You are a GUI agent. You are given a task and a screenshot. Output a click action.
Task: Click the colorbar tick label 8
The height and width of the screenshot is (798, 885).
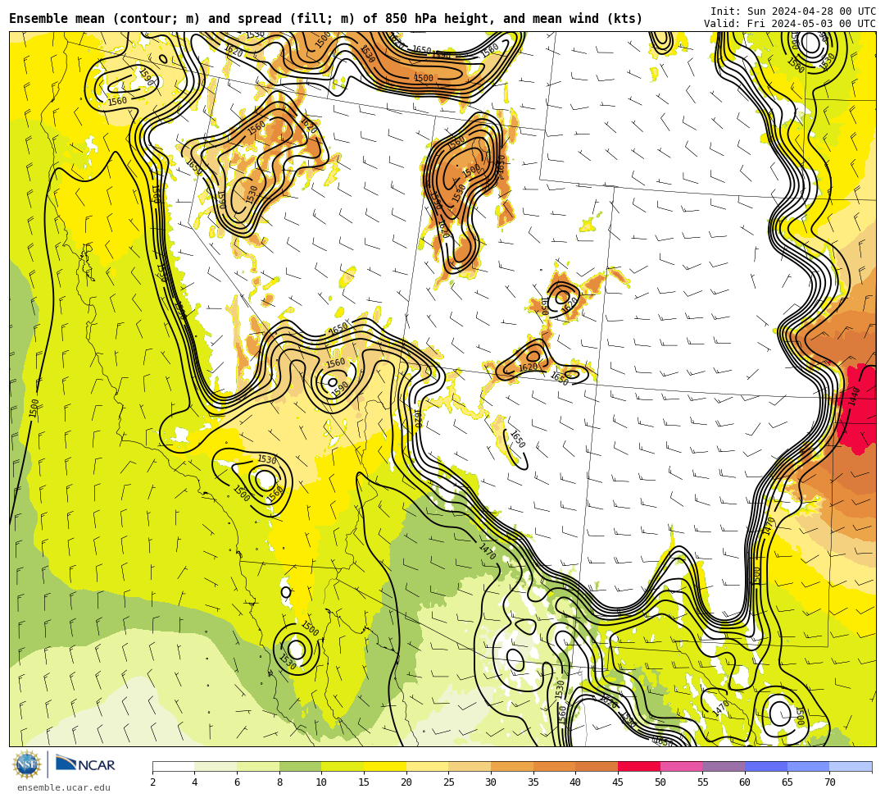click(279, 782)
